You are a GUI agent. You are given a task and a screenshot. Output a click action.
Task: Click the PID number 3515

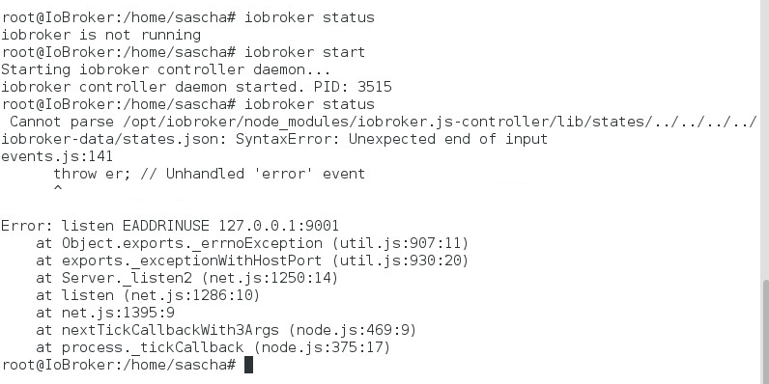[375, 87]
